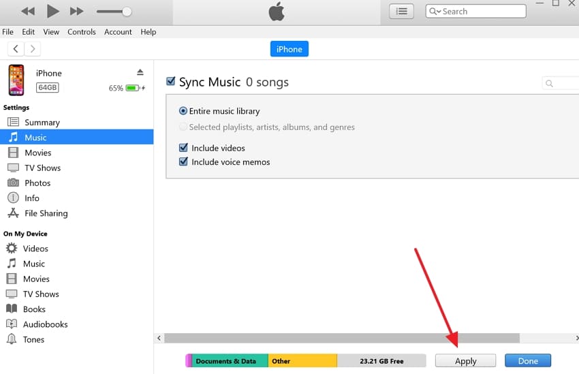
Task: Click the 23.21 GB Free storage segment
Action: pyautogui.click(x=381, y=360)
